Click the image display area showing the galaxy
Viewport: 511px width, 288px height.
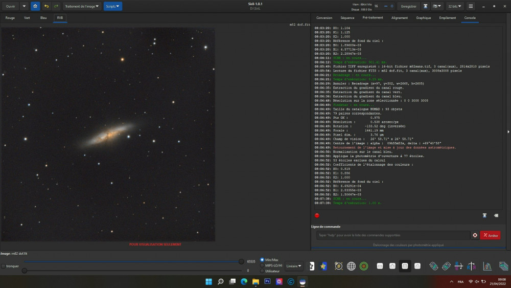click(108, 135)
